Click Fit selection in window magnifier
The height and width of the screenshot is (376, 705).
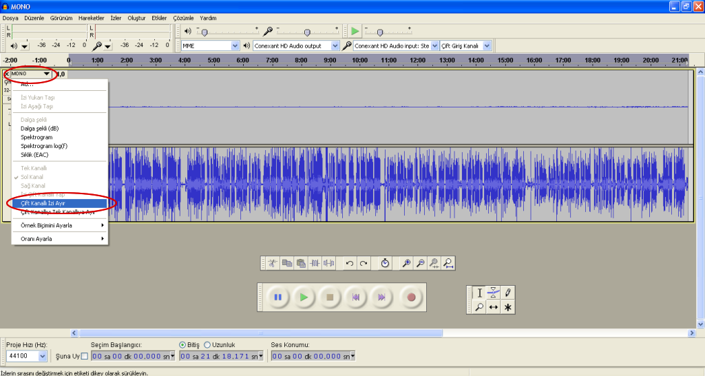[434, 263]
